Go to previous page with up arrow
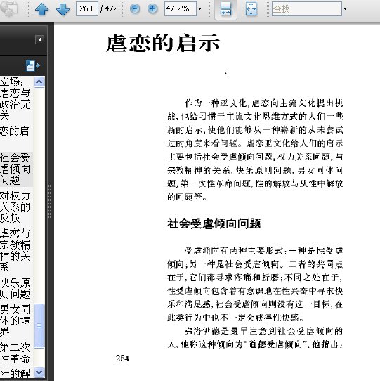The width and height of the screenshot is (380, 381). [x=41, y=9]
